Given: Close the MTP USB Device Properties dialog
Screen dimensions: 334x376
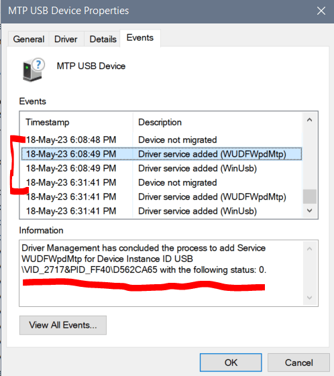Looking at the screenshot, I should pyautogui.click(x=321, y=11).
